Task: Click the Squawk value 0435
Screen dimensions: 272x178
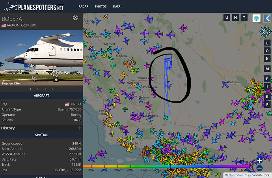Action: [x=78, y=120]
